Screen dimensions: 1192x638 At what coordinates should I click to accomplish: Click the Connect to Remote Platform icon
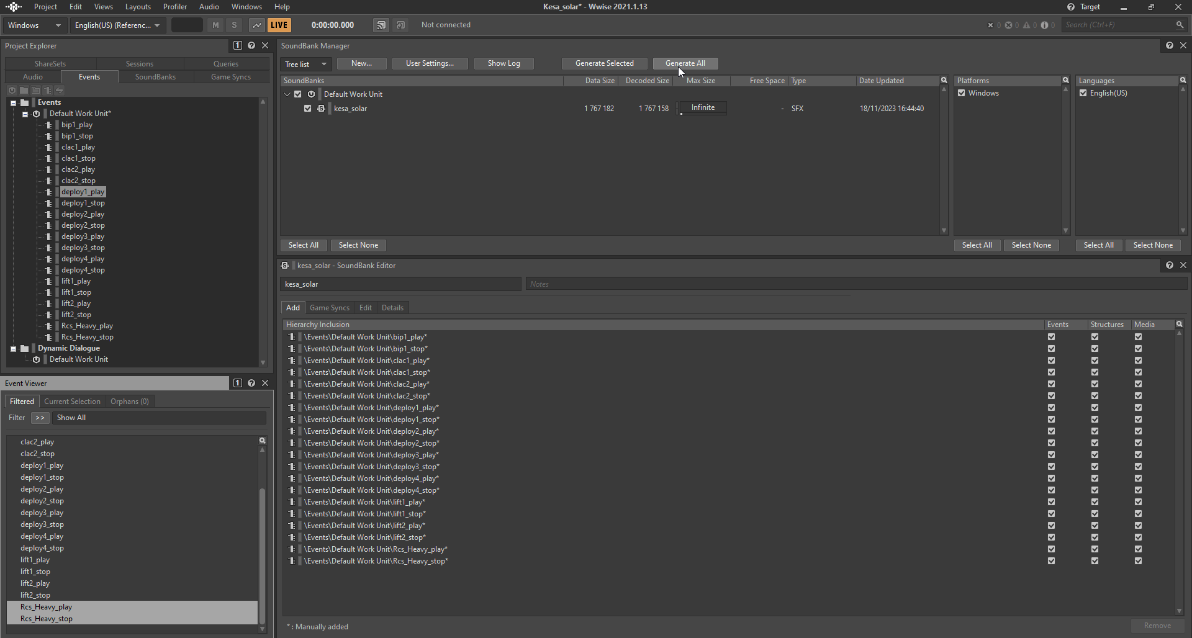(381, 25)
